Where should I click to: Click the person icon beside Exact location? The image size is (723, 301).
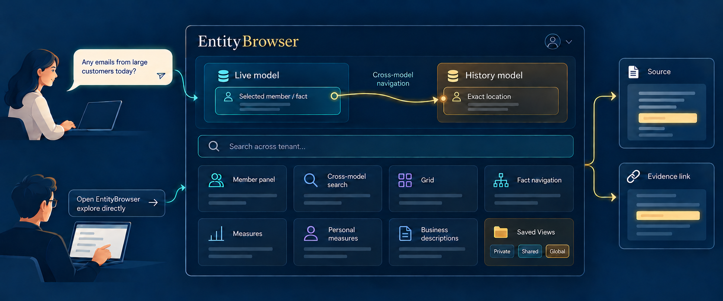coord(456,97)
